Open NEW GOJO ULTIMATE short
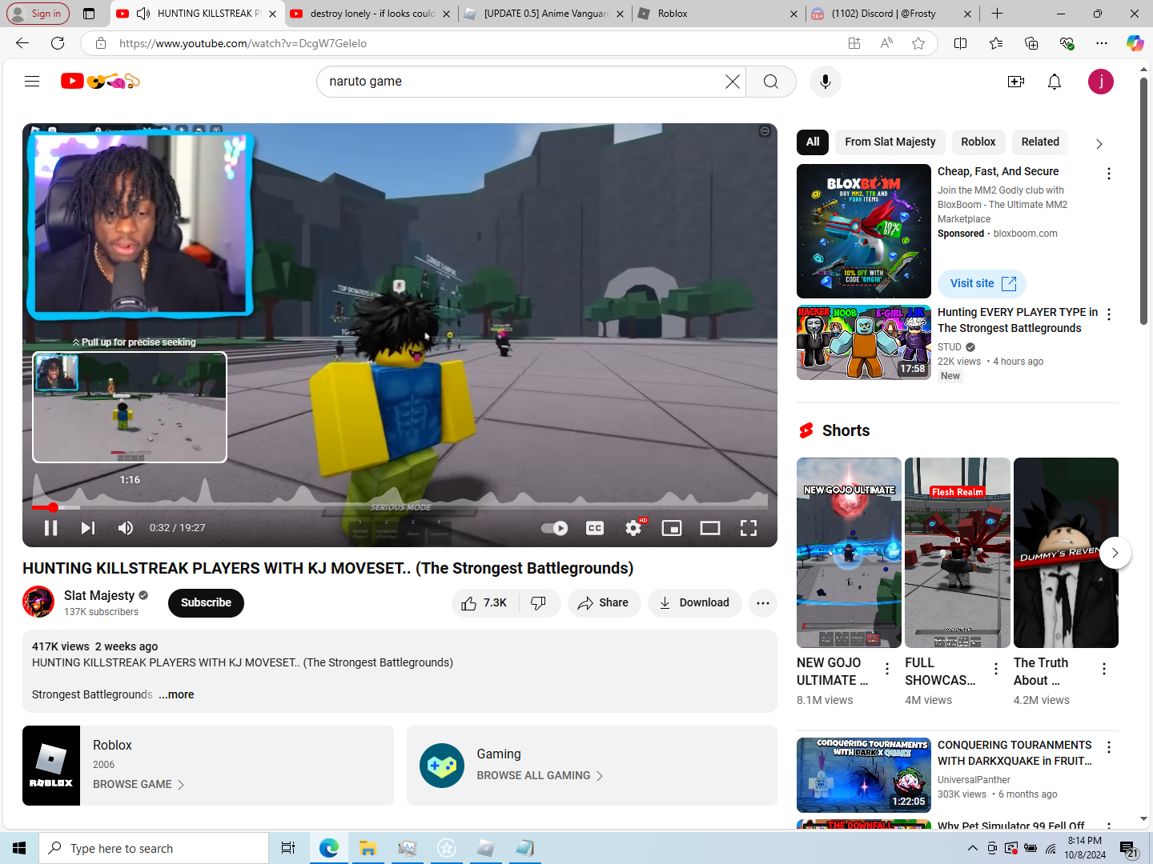This screenshot has width=1153, height=864. click(849, 553)
